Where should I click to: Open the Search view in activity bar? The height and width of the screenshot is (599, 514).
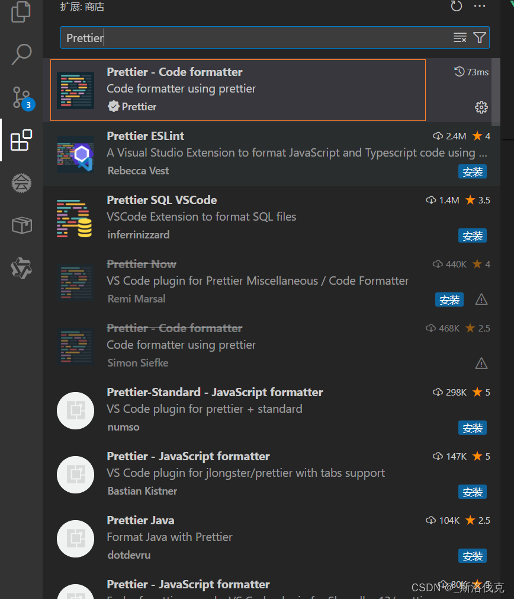pos(21,54)
